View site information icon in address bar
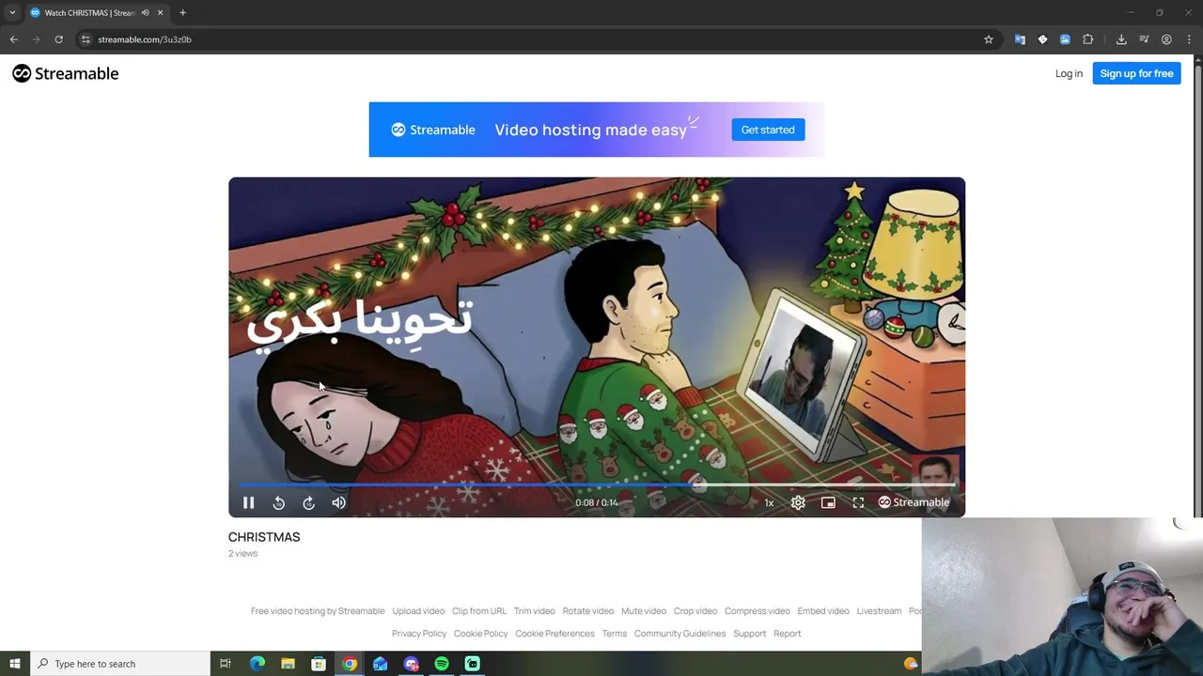Viewport: 1203px width, 676px height. tap(86, 39)
